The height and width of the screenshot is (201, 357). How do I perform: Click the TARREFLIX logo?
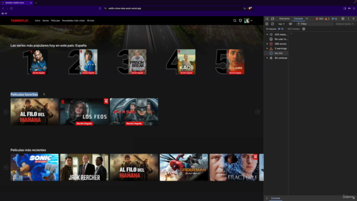[20, 21]
